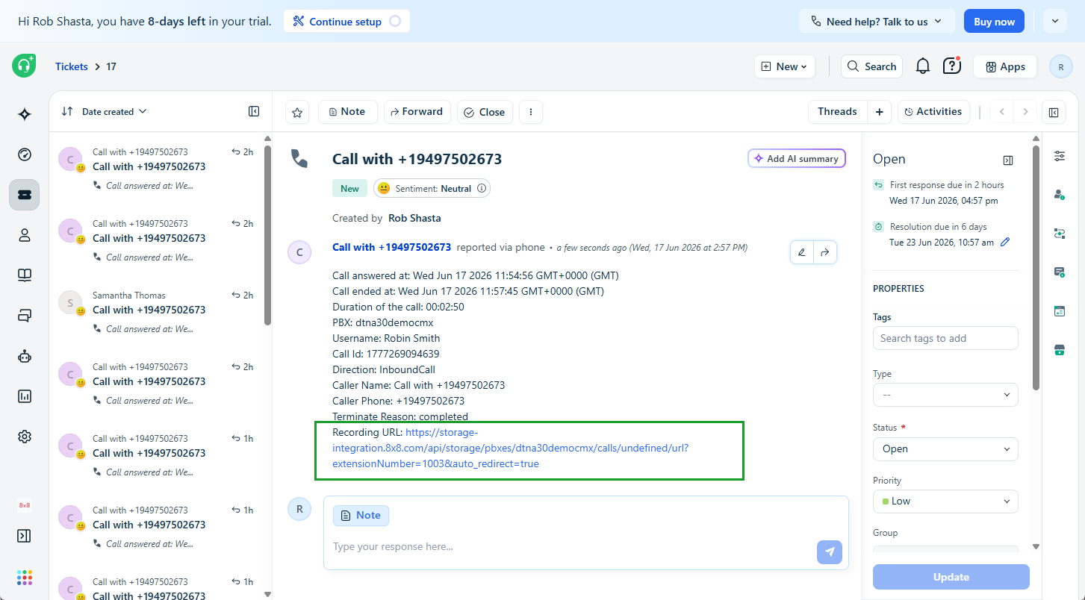This screenshot has width=1085, height=600.
Task: Open the notifications bell
Action: [923, 66]
